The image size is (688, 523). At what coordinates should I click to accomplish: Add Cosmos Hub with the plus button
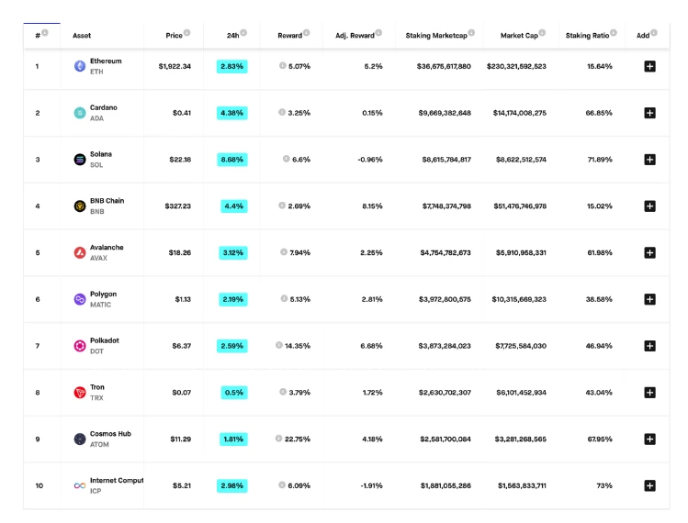tap(649, 440)
